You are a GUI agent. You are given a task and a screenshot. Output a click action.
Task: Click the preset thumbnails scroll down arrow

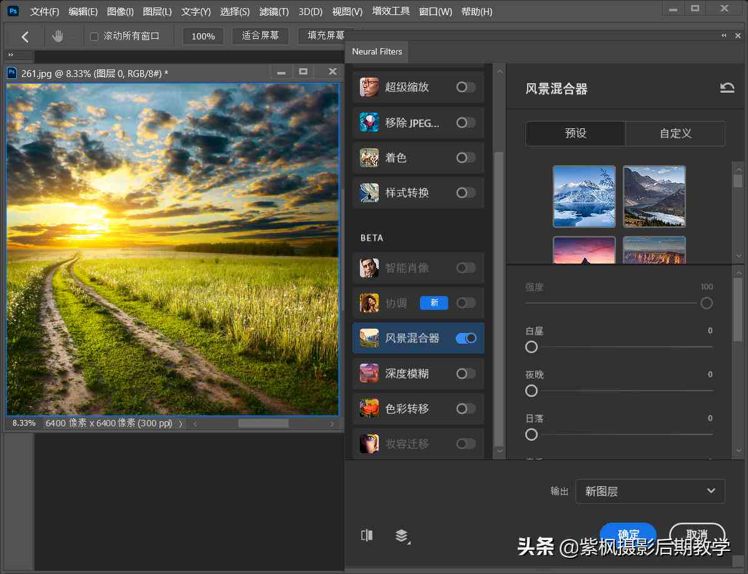tap(739, 256)
